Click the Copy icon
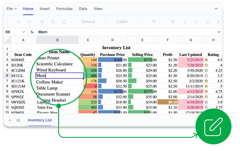240x151 pixels. point(53,21)
